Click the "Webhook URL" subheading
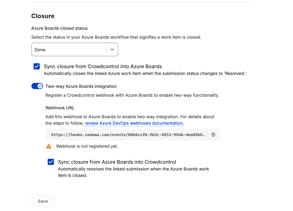The image size is (293, 211). pos(60,108)
